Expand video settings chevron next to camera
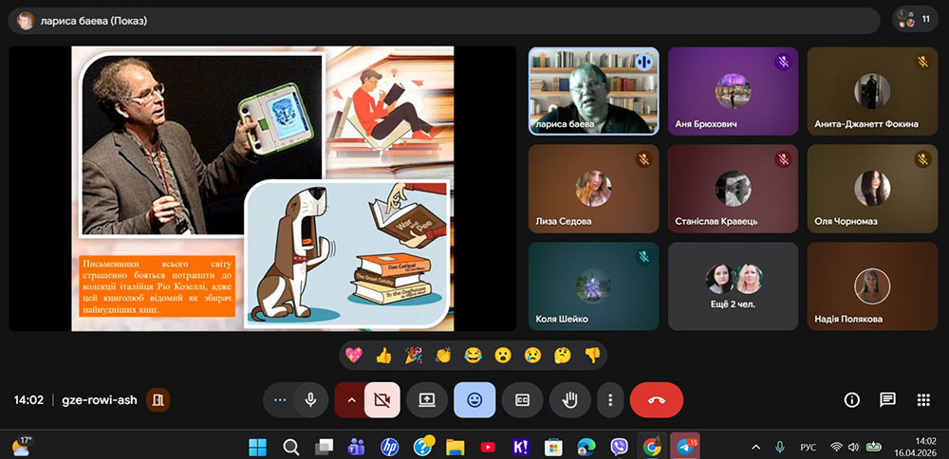The height and width of the screenshot is (459, 949). pyautogui.click(x=351, y=400)
